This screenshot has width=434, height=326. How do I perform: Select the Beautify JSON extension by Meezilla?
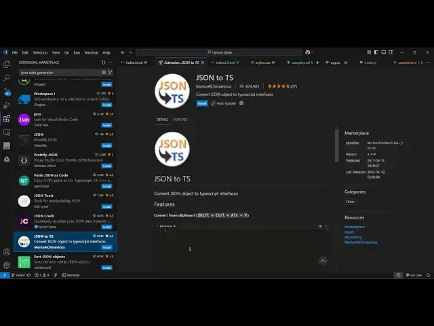[x=65, y=140]
